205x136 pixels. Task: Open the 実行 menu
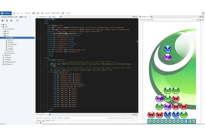pos(43,13)
